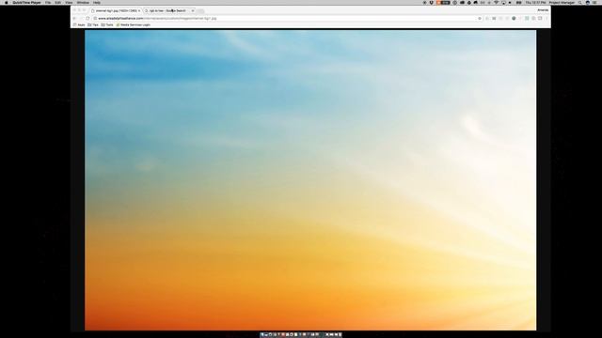Screen dimensions: 602x338
Task: Bookmark this page with the star icon
Action: (x=480, y=19)
